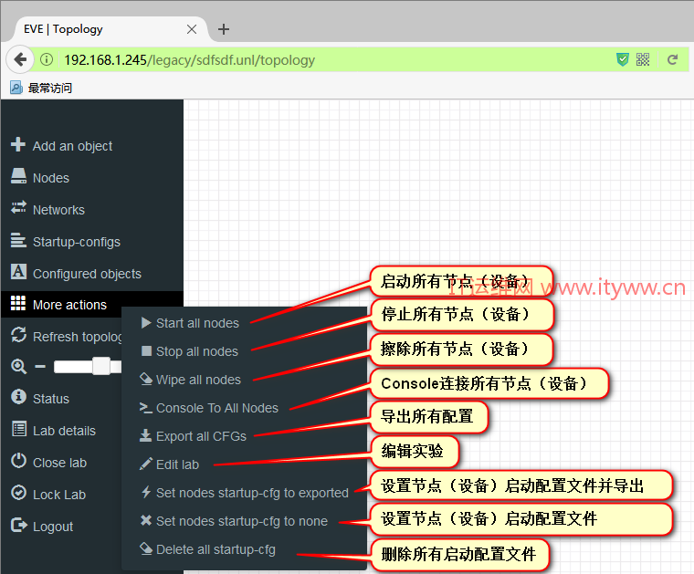Image resolution: width=694 pixels, height=574 pixels.
Task: Click the Networks arrows icon
Action: click(18, 207)
